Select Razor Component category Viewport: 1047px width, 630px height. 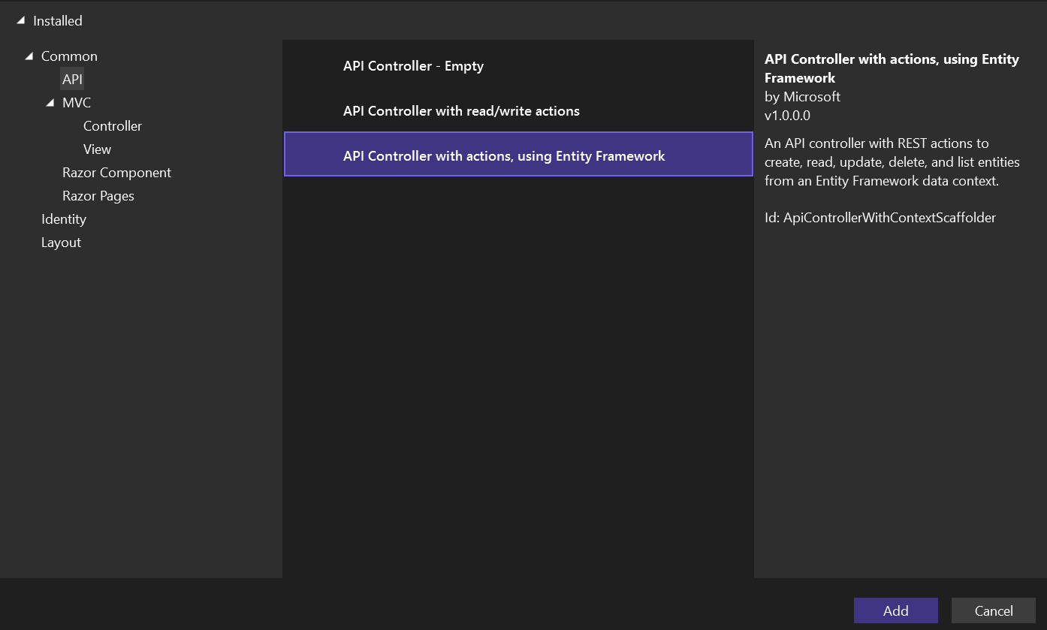click(116, 173)
